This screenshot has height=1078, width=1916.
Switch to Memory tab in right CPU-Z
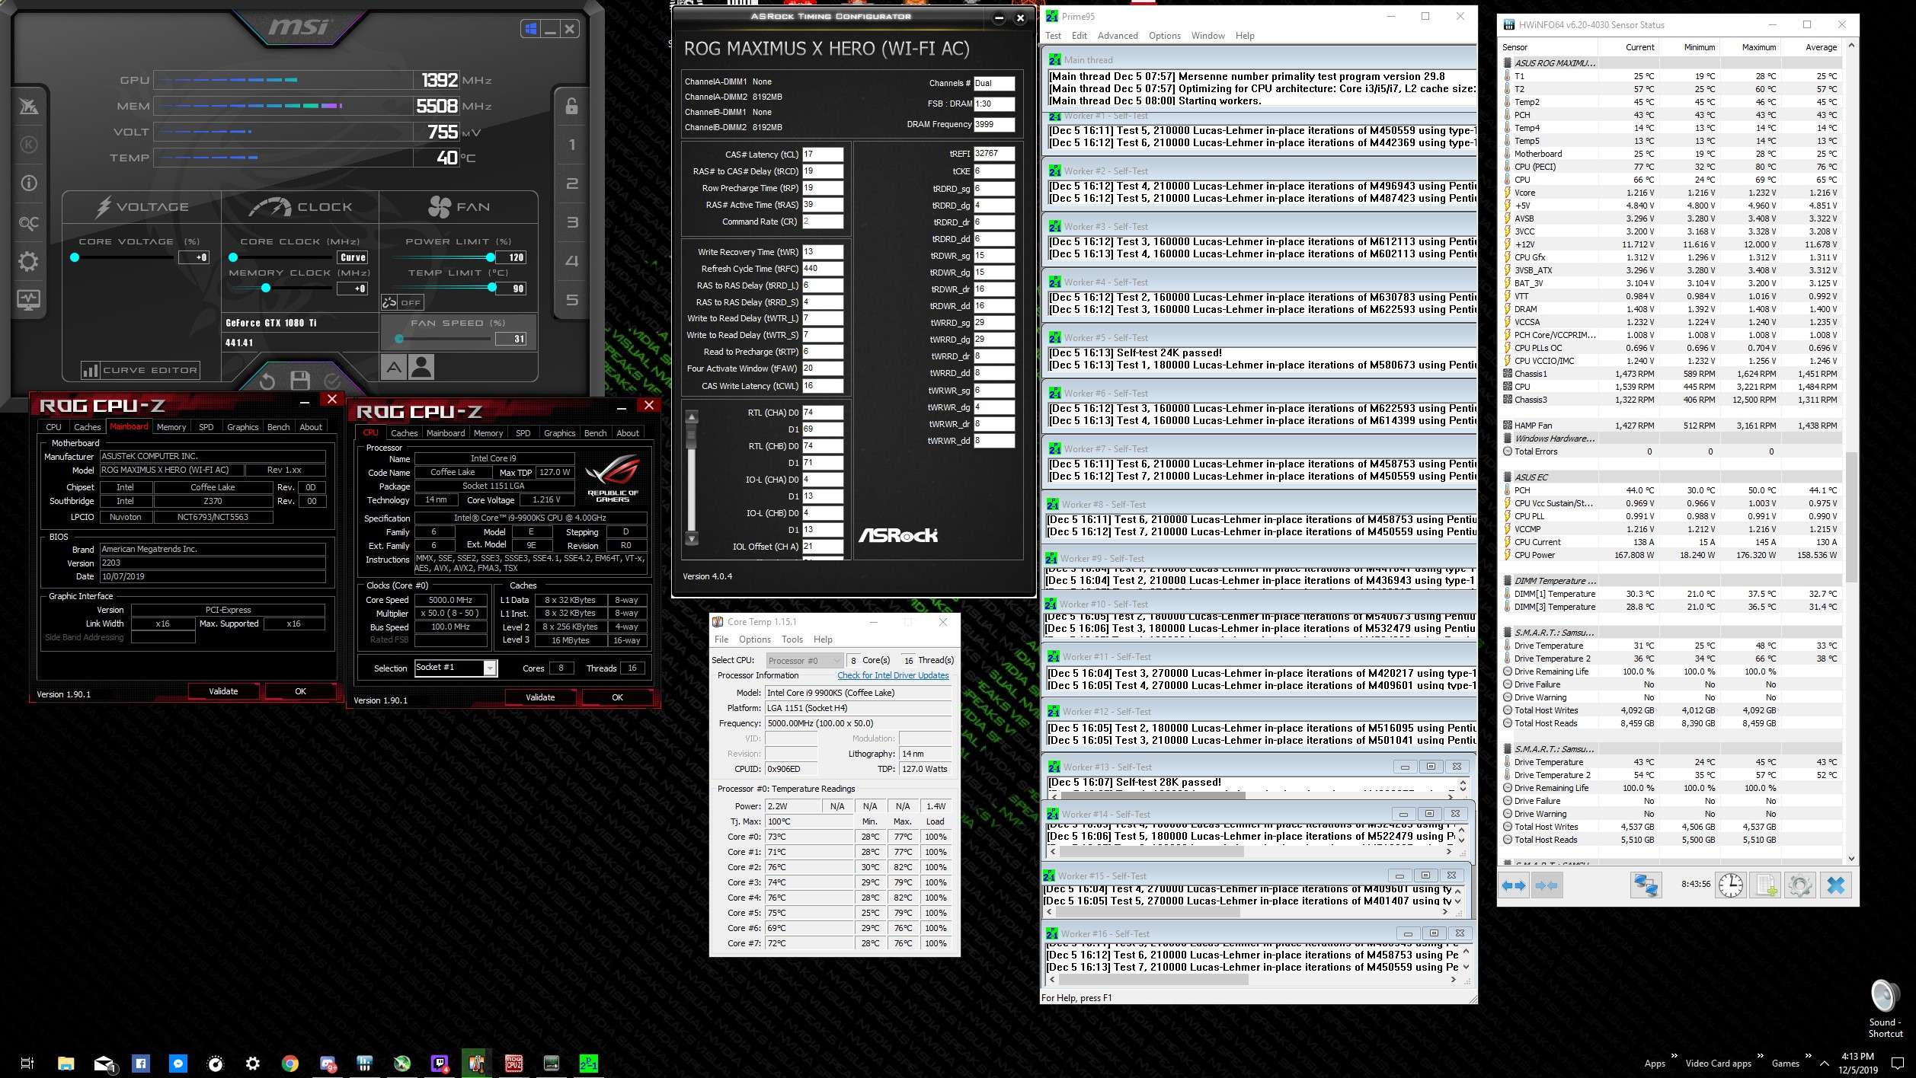click(x=488, y=433)
